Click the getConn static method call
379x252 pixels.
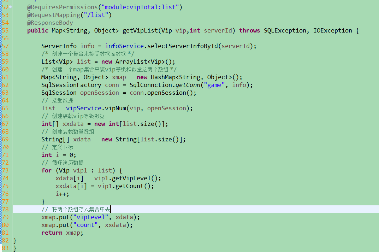(188, 85)
